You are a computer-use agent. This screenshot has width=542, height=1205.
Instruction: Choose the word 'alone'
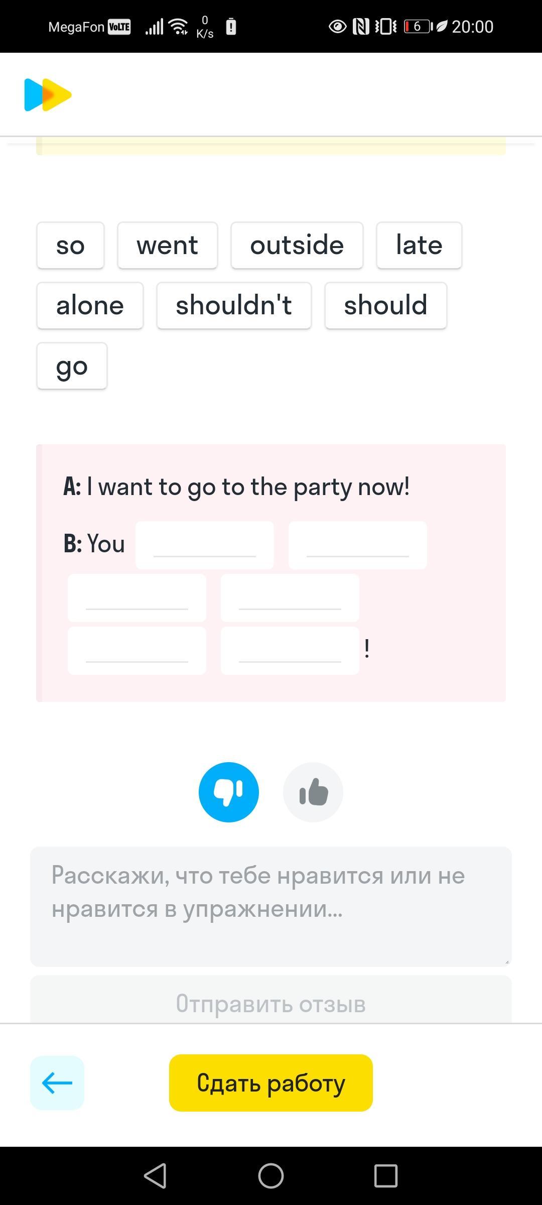pos(90,306)
